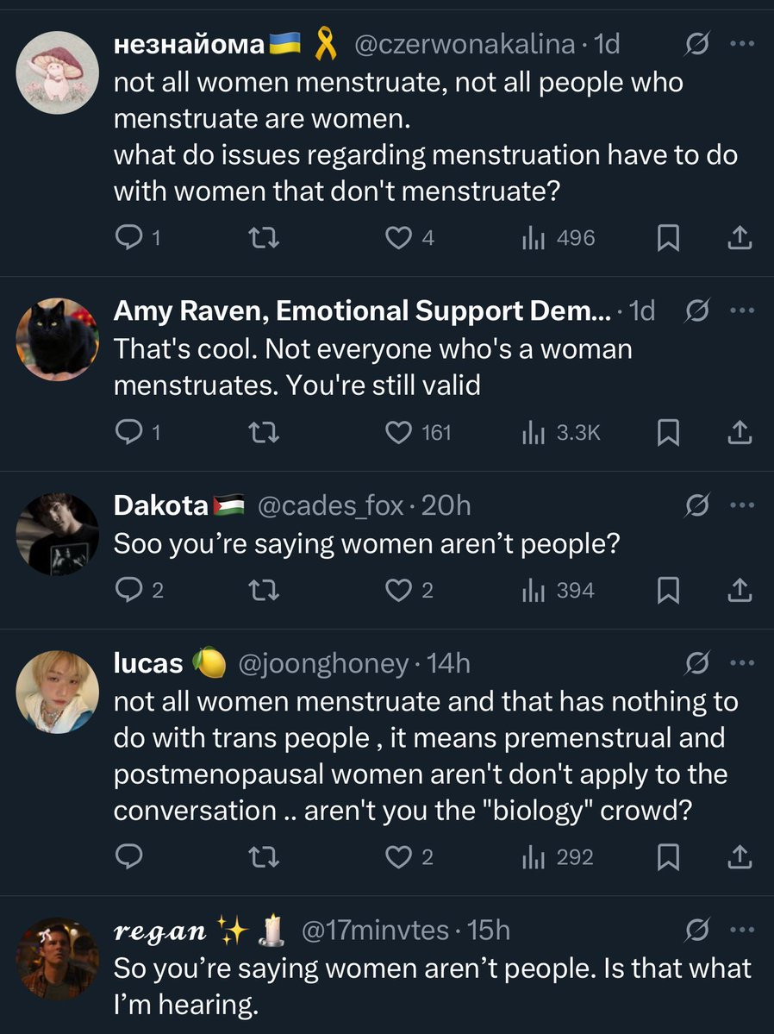The width and height of the screenshot is (774, 1034).
Task: Like Amy Raven's tweet with 161 likes
Action: [x=398, y=433]
